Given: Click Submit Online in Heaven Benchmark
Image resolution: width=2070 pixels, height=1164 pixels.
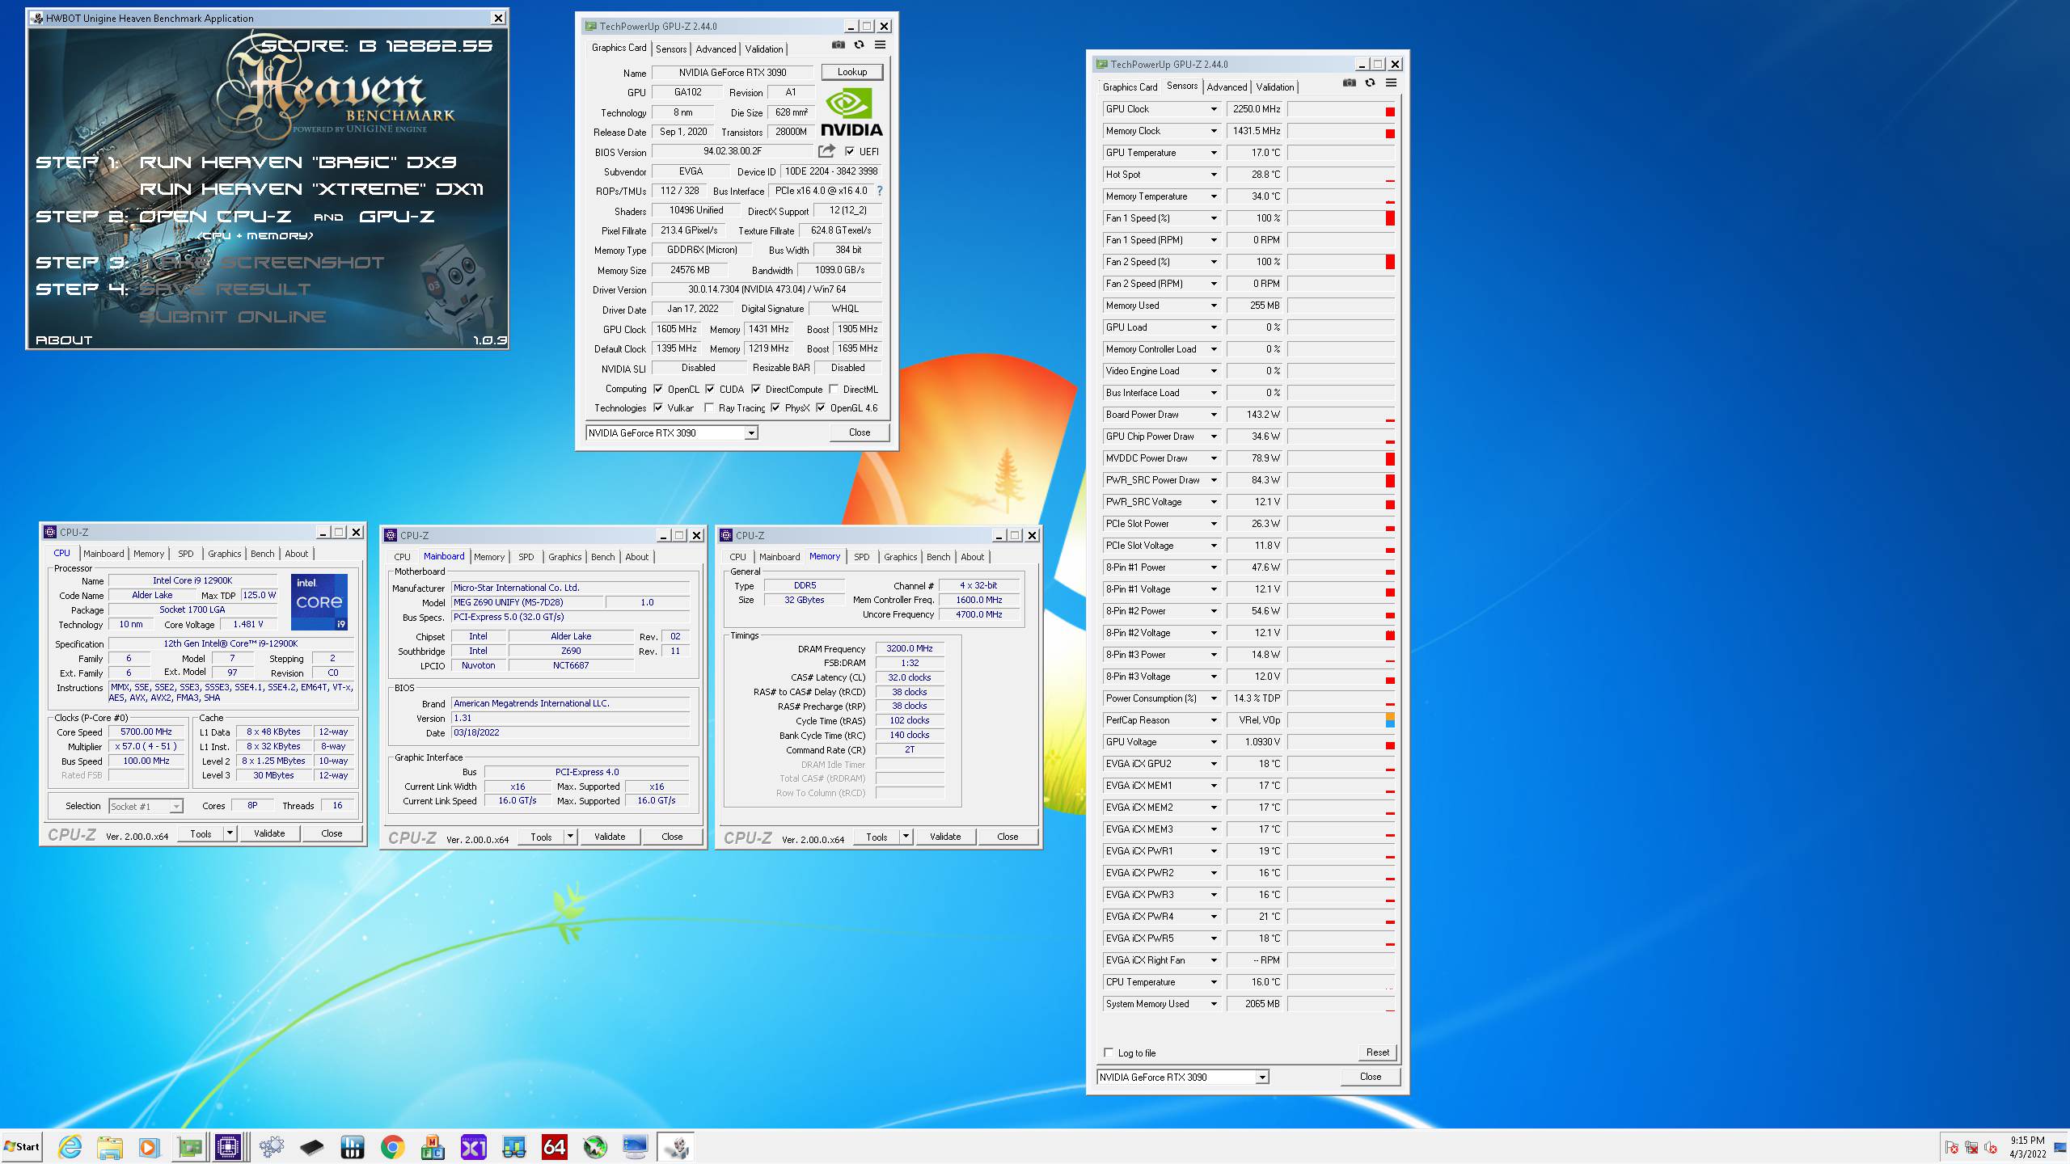Looking at the screenshot, I should [233, 317].
